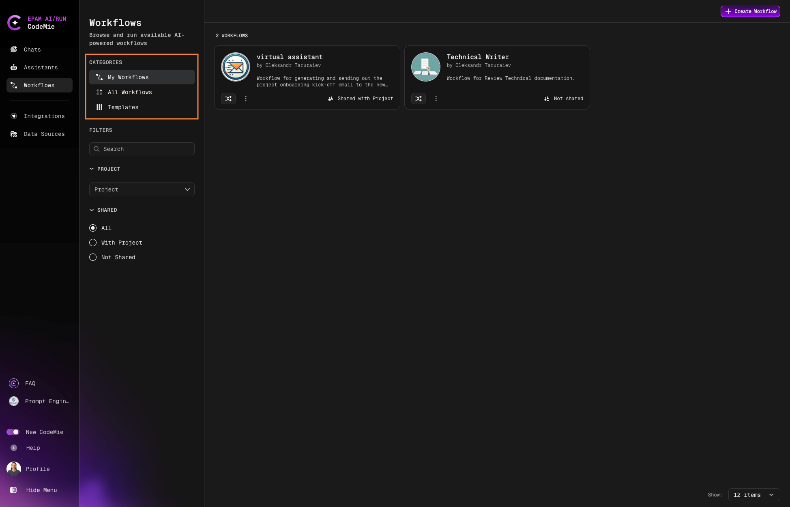This screenshot has width=790, height=507.
Task: Click the Create Workflow button
Action: coord(750,11)
